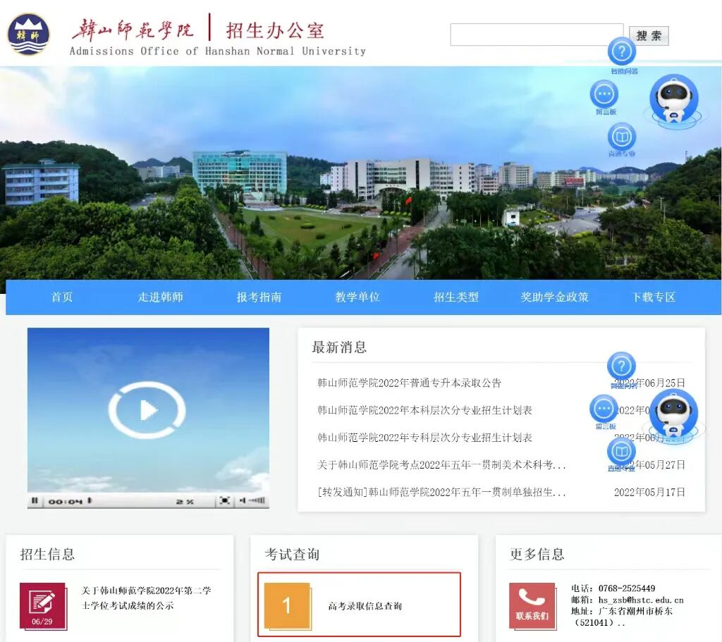Click the 搜索 search button
Image resolution: width=722 pixels, height=642 pixels.
649,36
